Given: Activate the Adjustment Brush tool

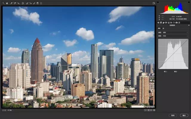Looking at the screenshot, I should point(34,3).
